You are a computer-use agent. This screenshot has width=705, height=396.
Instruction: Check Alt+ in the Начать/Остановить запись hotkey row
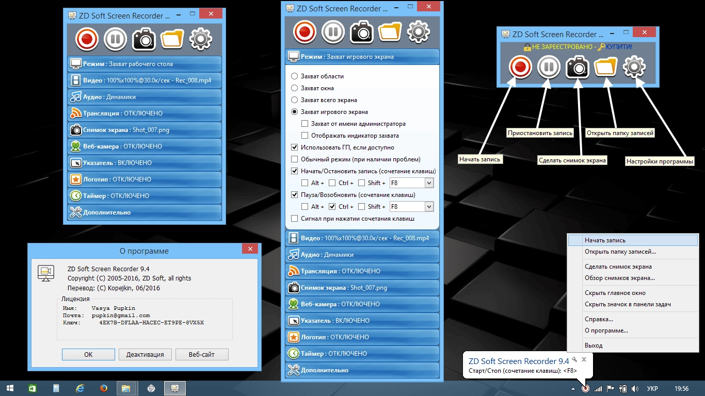[x=305, y=183]
